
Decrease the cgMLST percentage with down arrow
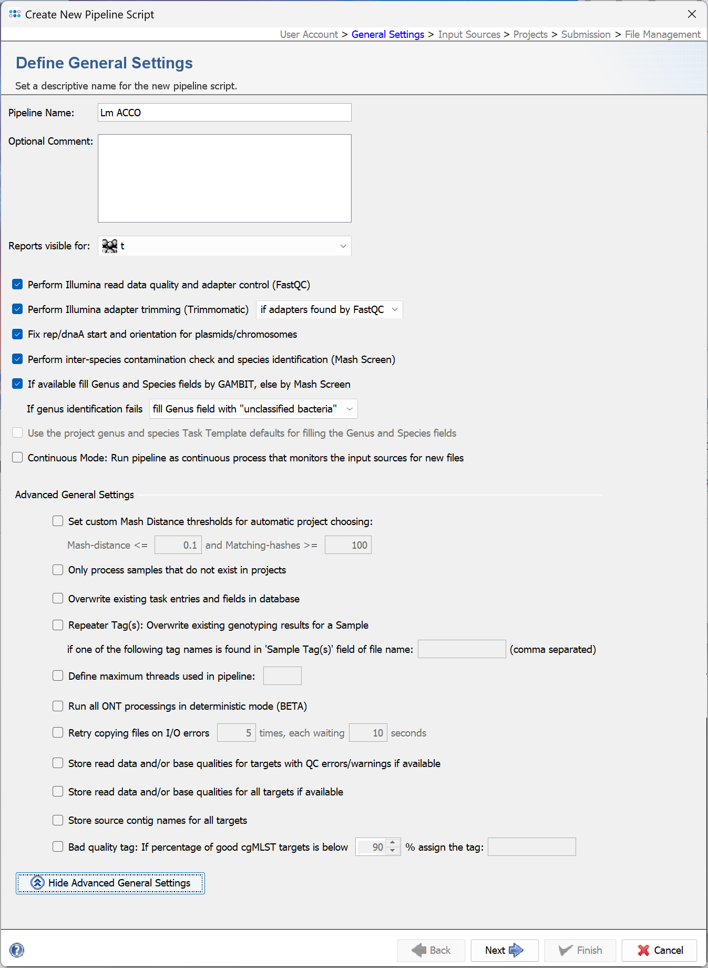[393, 851]
